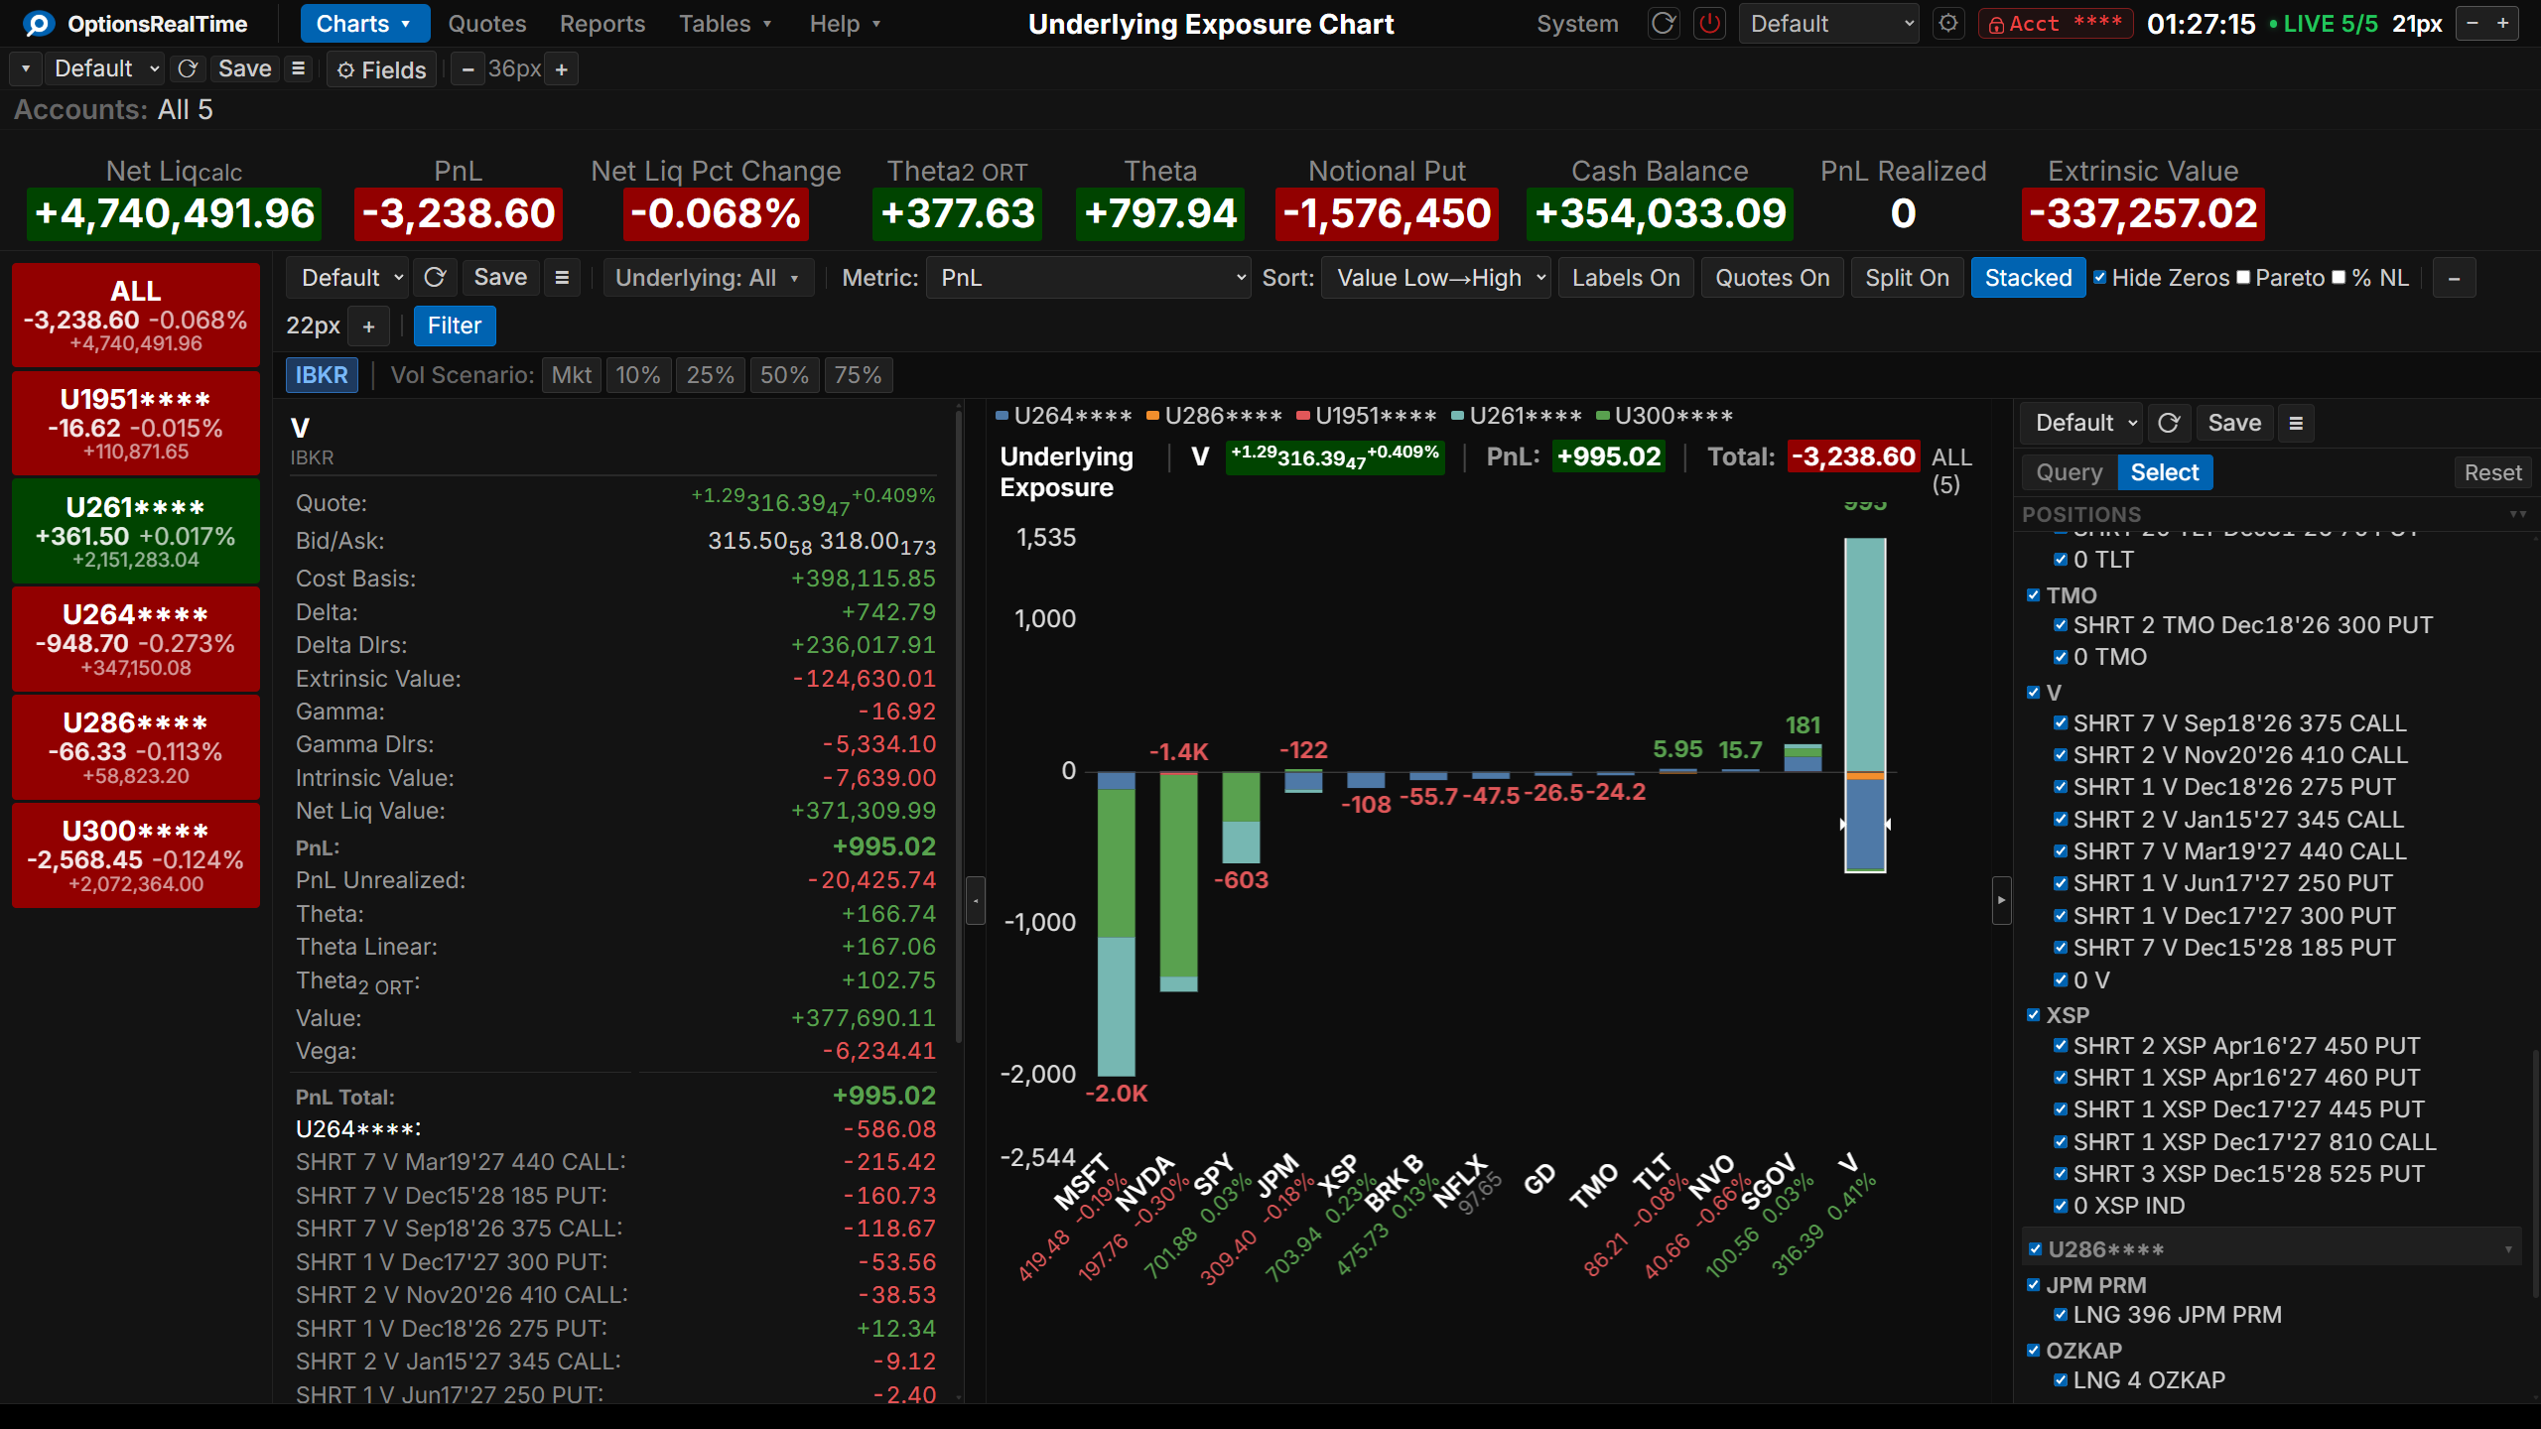The height and width of the screenshot is (1429, 2541).
Task: Open hamburger menu left of Fields button
Action: click(x=298, y=69)
